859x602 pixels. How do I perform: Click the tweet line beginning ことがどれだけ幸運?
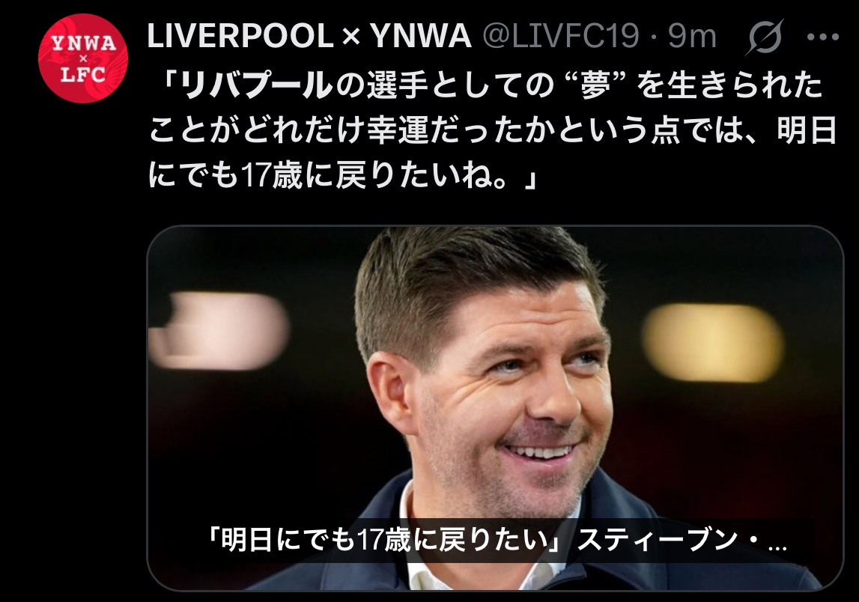[493, 131]
